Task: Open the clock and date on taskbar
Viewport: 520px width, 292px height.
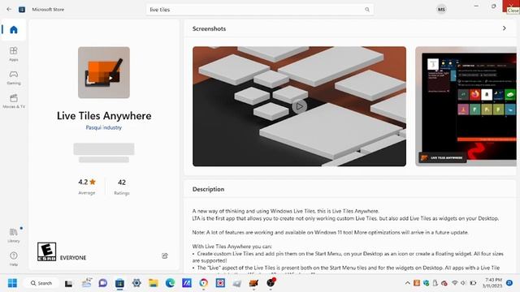Action: coord(492,283)
